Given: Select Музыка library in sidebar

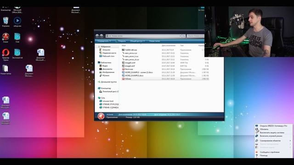Looking at the screenshot, I should (106, 75).
